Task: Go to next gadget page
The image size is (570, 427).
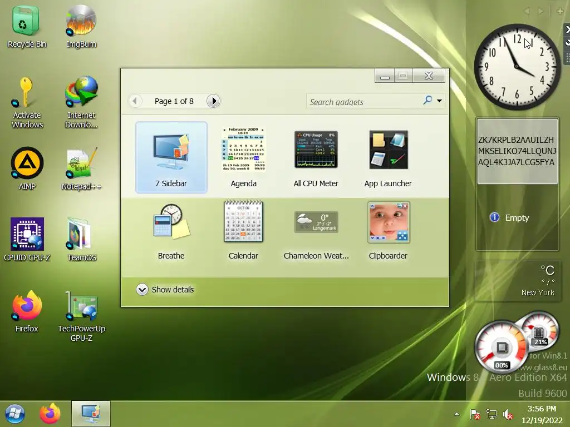Action: [x=213, y=101]
